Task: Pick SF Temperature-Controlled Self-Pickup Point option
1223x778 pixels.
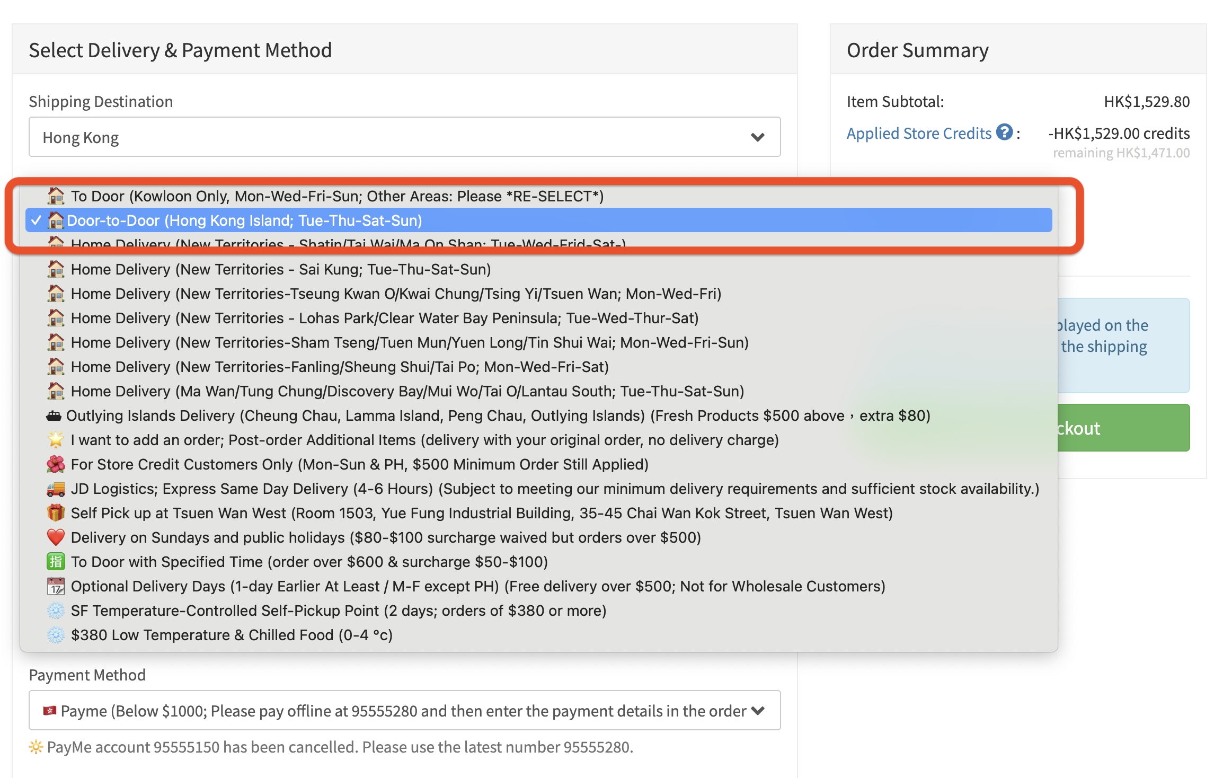Action: [x=338, y=611]
